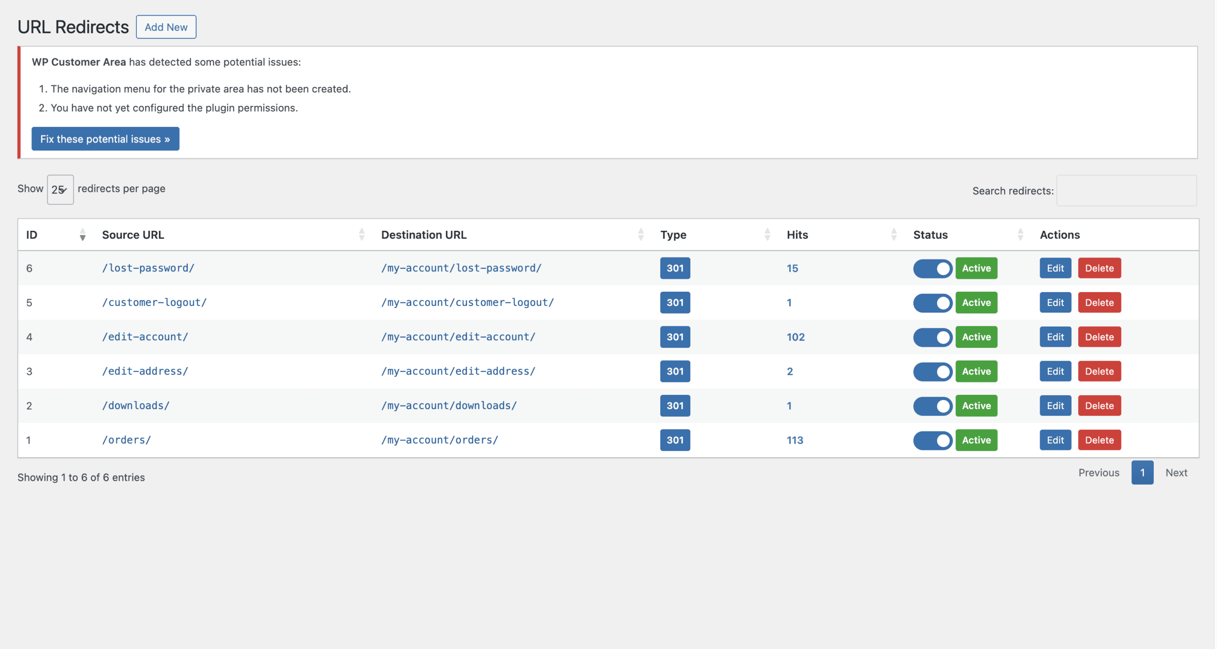The width and height of the screenshot is (1217, 649).
Task: Sort entries by Type column arrow
Action: [767, 234]
